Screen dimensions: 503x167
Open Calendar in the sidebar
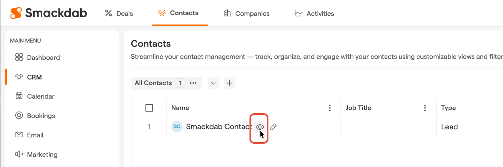click(40, 96)
